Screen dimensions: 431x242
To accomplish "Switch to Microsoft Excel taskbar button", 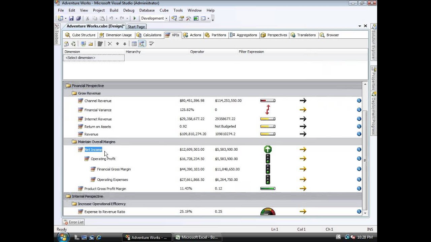I will click(197, 237).
